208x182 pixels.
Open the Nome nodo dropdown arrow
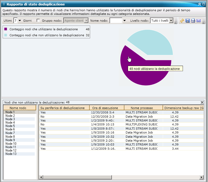(x=124, y=21)
